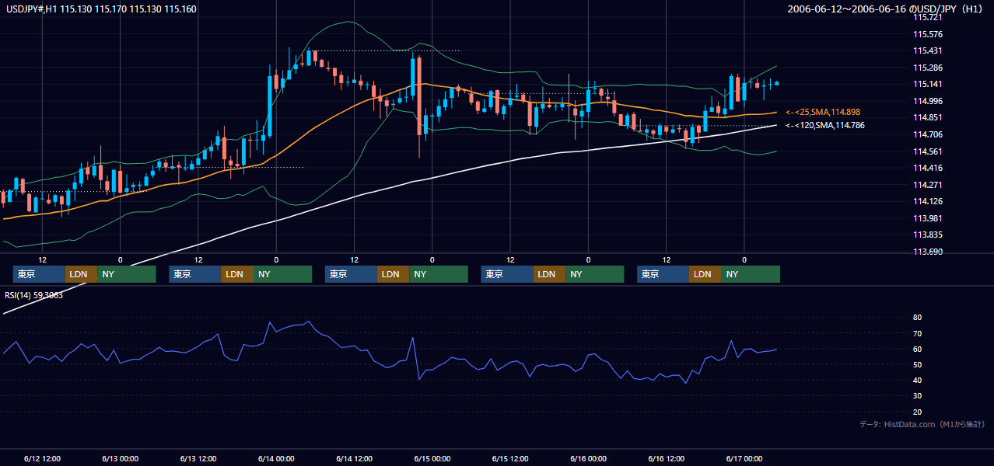The image size is (994, 466).
Task: Click the 6/14 12:00 time axis label
Action: (354, 458)
